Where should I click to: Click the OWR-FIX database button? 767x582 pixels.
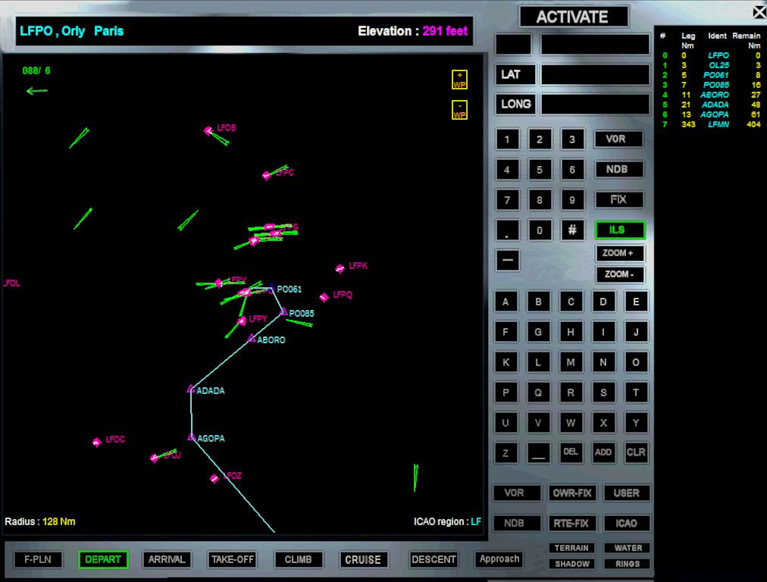[573, 493]
